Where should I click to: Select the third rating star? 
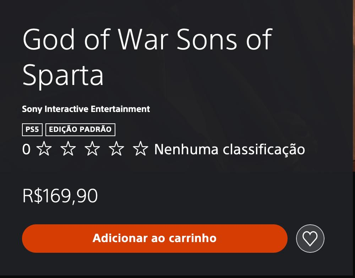(92, 149)
